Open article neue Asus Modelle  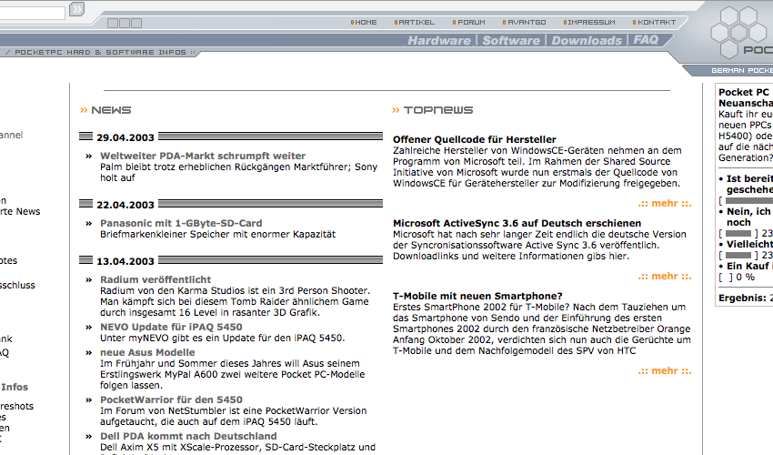coord(147,353)
